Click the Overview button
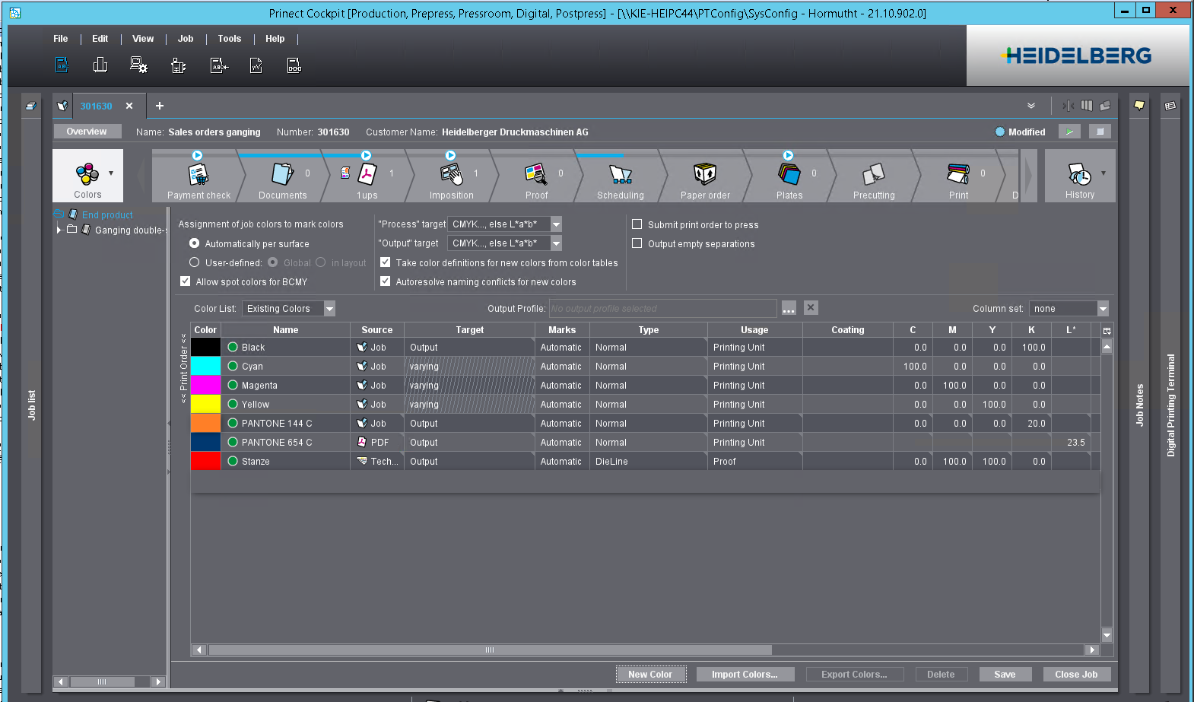 (x=87, y=132)
